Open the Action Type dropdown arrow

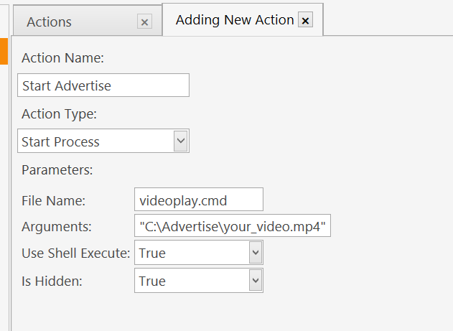tap(181, 141)
